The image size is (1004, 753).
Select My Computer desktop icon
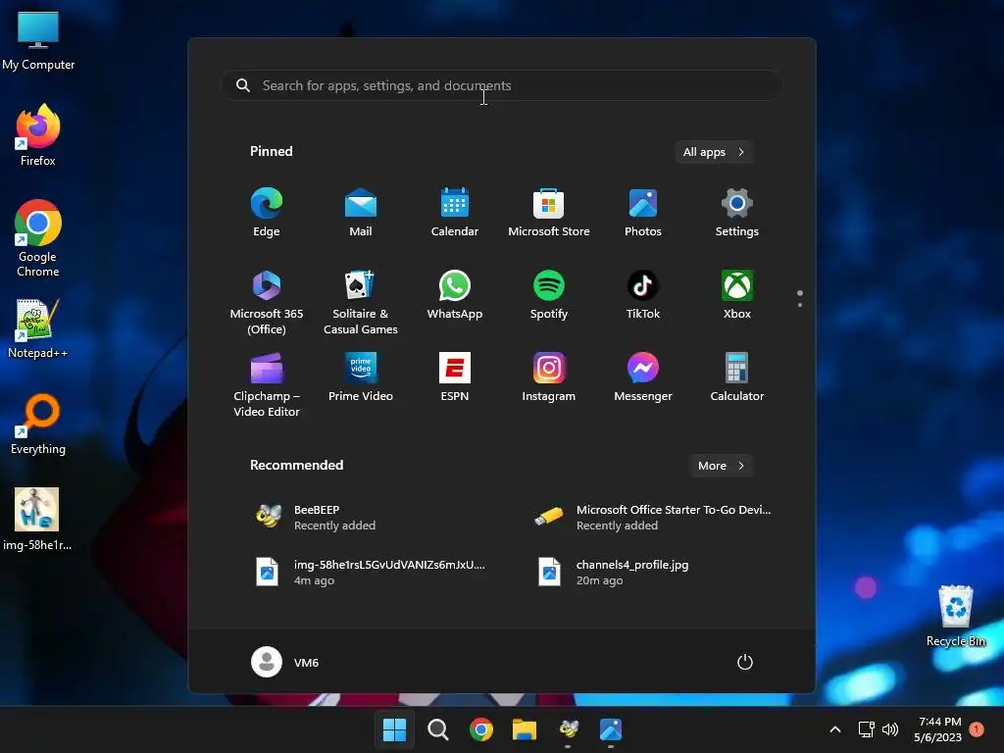pyautogui.click(x=38, y=39)
